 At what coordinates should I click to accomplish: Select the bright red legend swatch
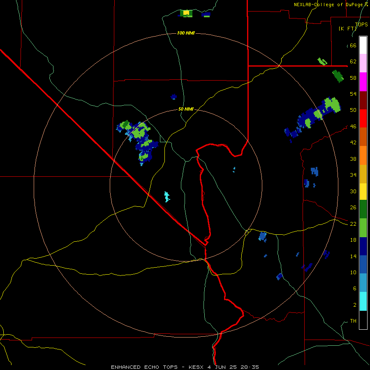[363, 118]
